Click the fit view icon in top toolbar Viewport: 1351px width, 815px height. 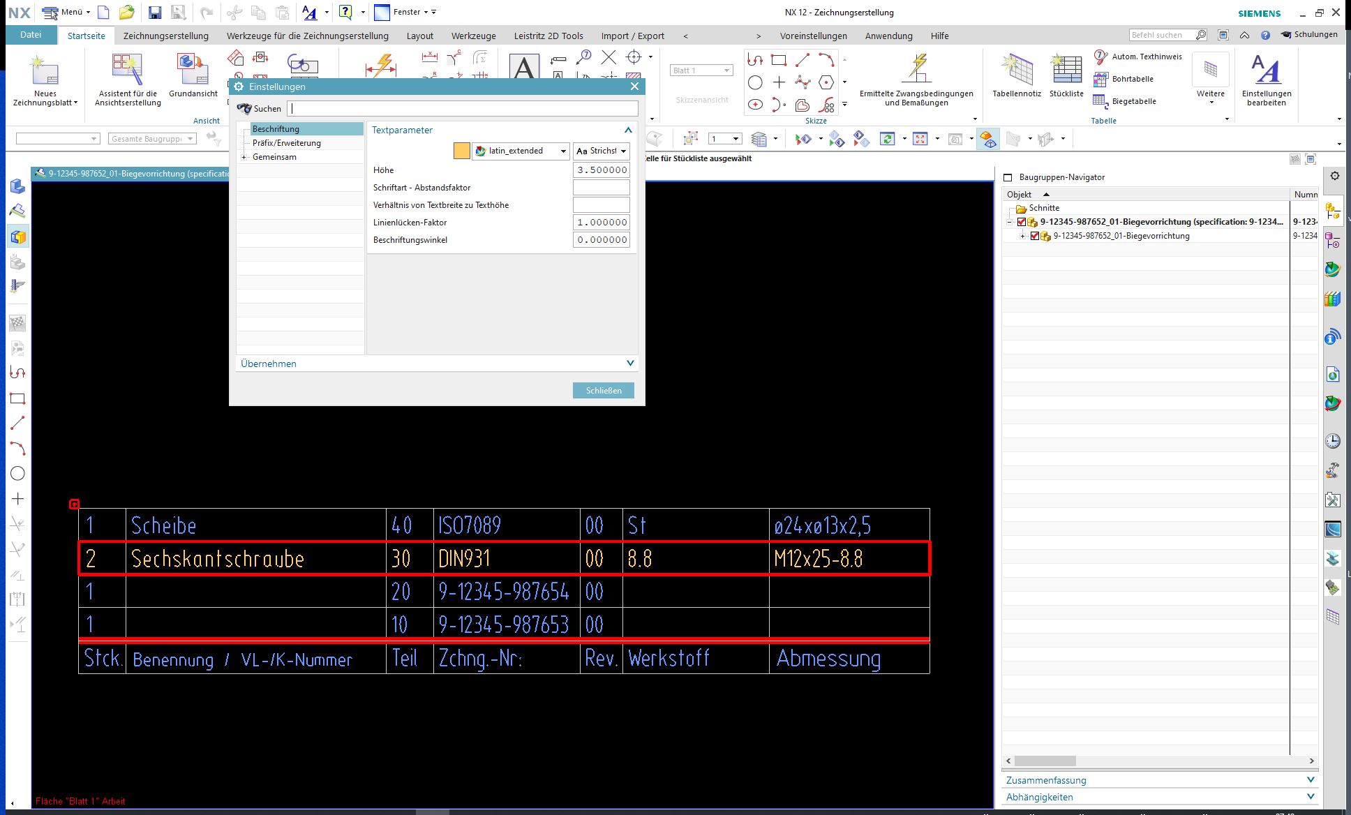920,139
